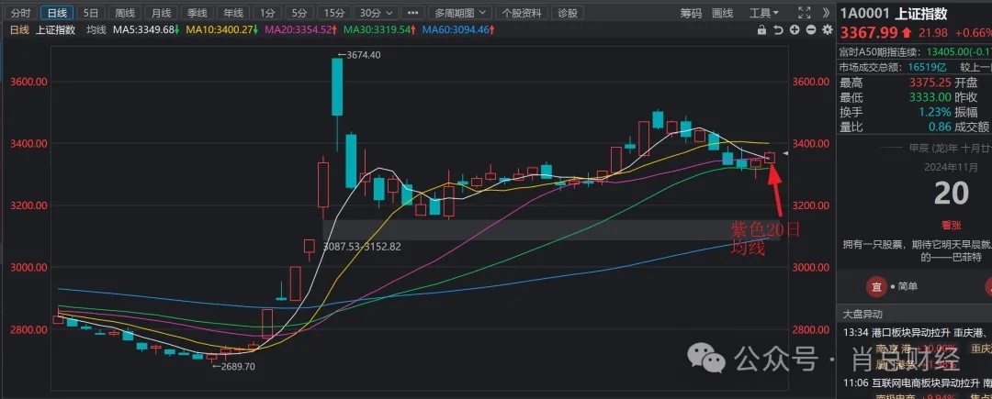Click the red 宜 circle icon
992x399 pixels.
click(x=877, y=286)
